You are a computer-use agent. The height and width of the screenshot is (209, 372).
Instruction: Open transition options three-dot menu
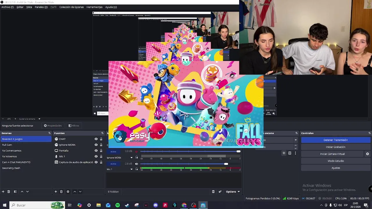tap(296, 153)
